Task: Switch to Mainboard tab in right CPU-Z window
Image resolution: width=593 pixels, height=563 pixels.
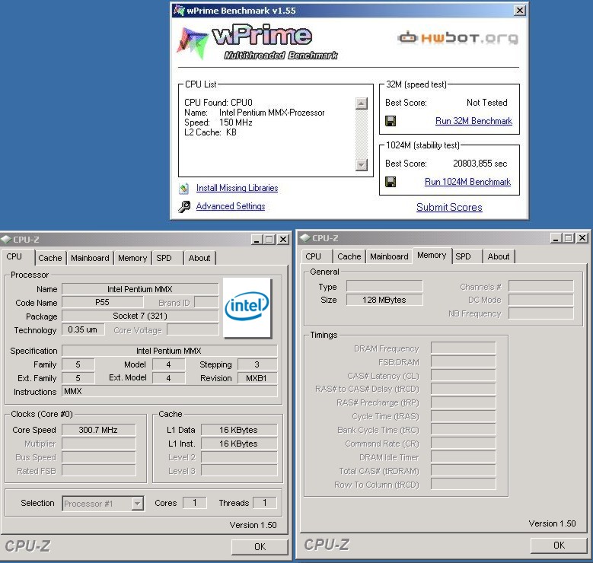Action: [x=389, y=256]
